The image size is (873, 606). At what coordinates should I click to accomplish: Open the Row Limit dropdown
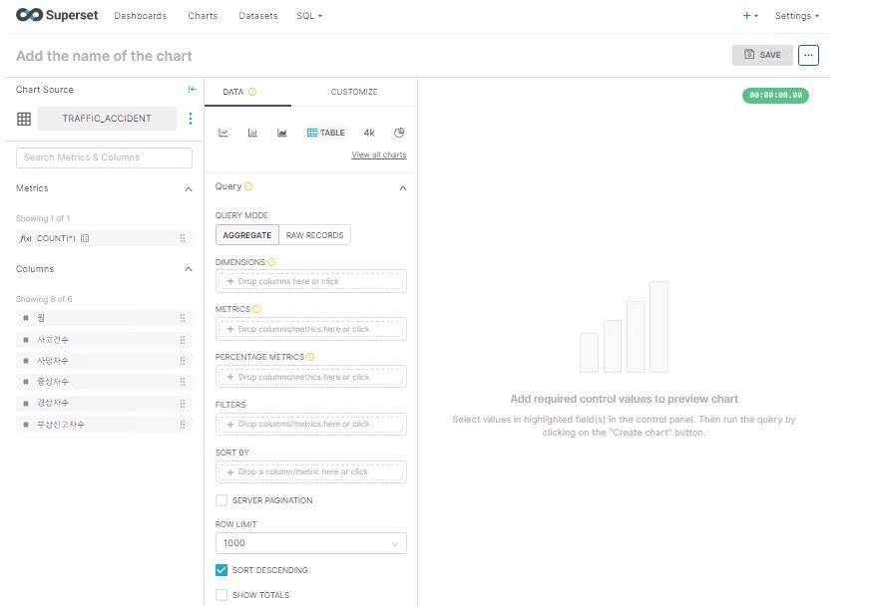(x=310, y=543)
